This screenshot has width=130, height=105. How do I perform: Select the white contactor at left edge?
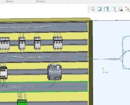[3, 73]
